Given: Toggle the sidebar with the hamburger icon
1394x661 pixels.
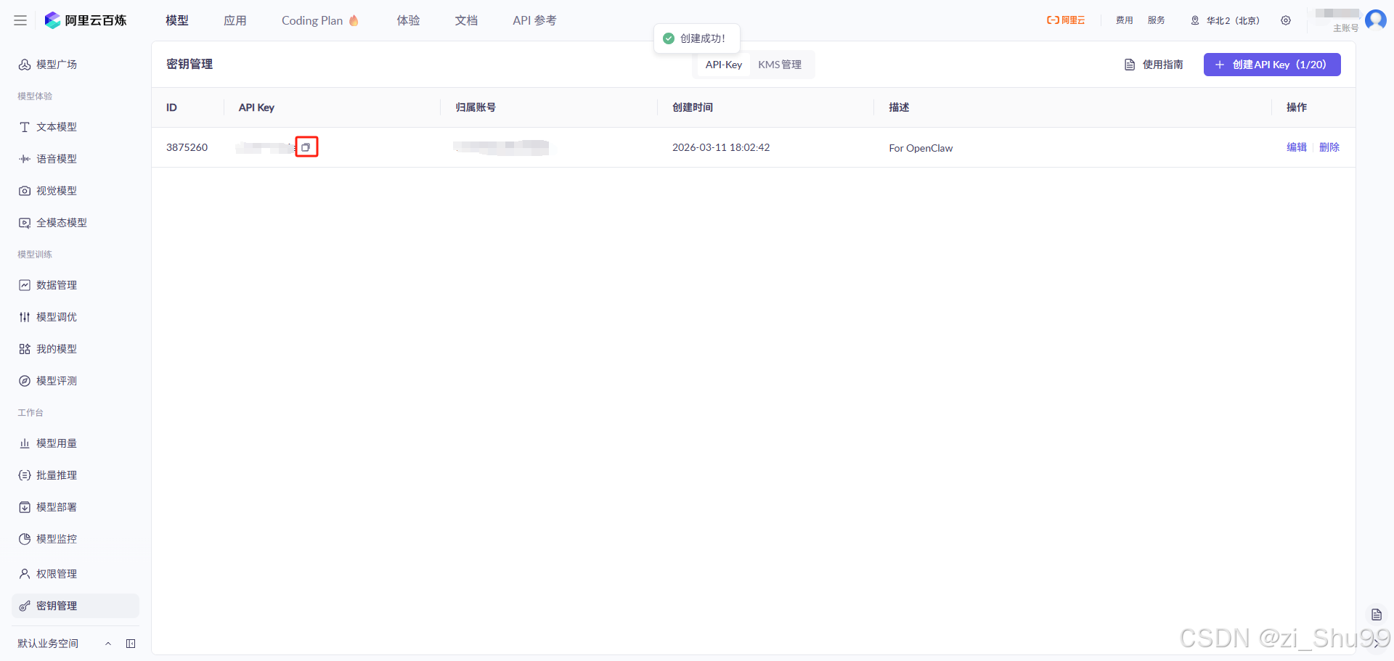Looking at the screenshot, I should [20, 20].
